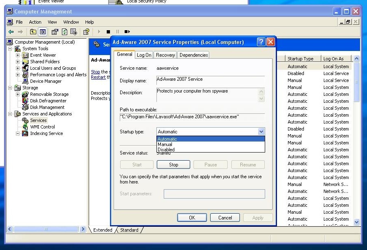Image resolution: width=367 pixels, height=250 pixels.
Task: Switch to the Extended view tab
Action: (x=103, y=230)
